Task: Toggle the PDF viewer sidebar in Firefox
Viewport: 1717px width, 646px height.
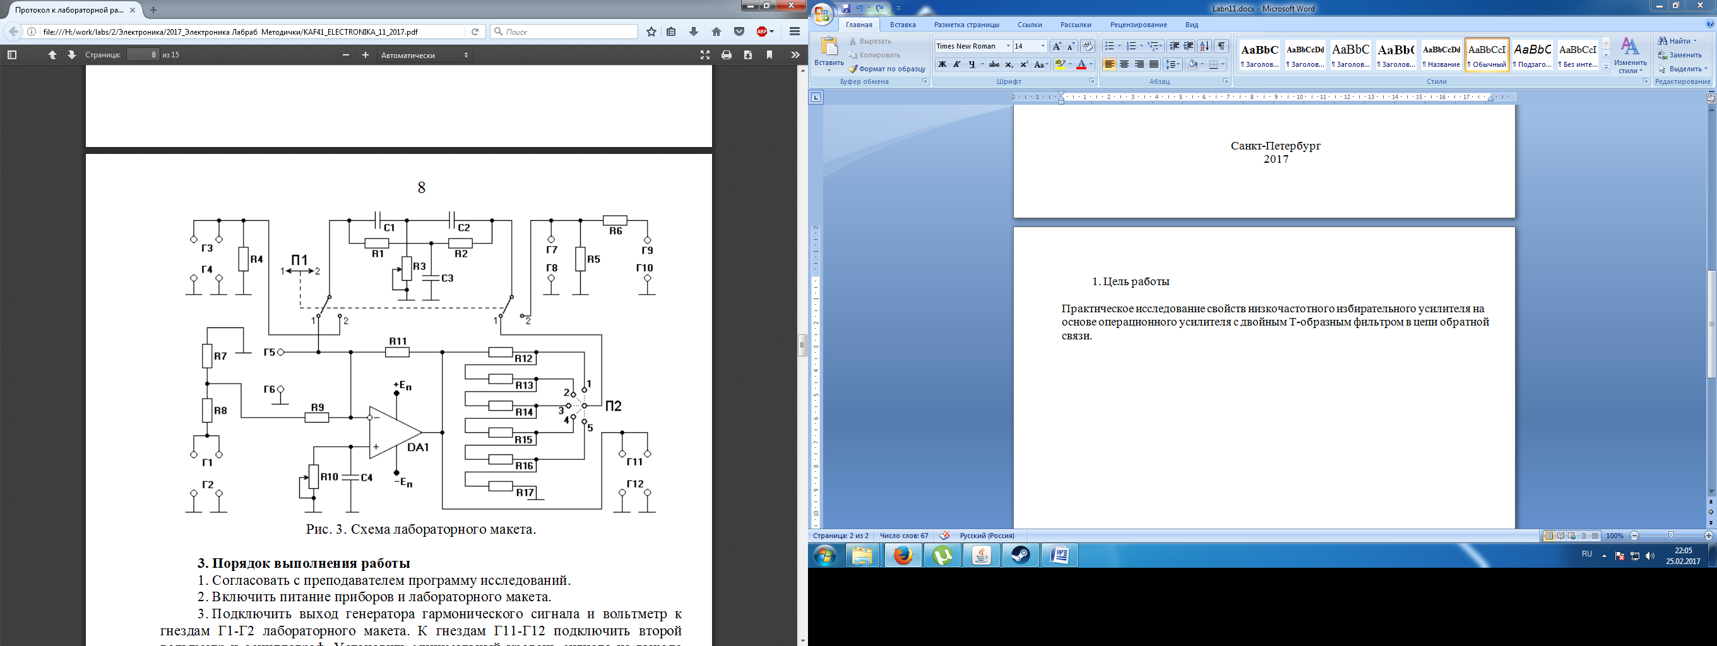Action: pyautogui.click(x=11, y=55)
